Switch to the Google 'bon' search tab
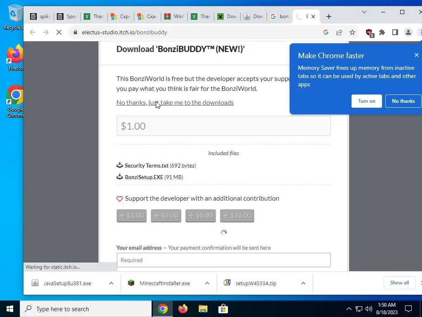422x317 pixels. point(280,17)
